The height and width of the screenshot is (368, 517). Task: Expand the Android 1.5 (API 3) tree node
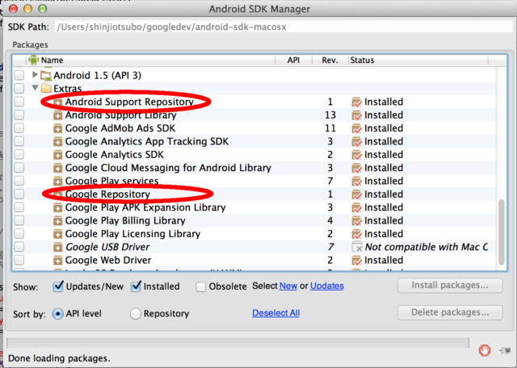[x=35, y=75]
